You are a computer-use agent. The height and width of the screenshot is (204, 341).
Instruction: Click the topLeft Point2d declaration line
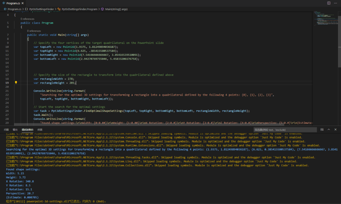coord(76,47)
